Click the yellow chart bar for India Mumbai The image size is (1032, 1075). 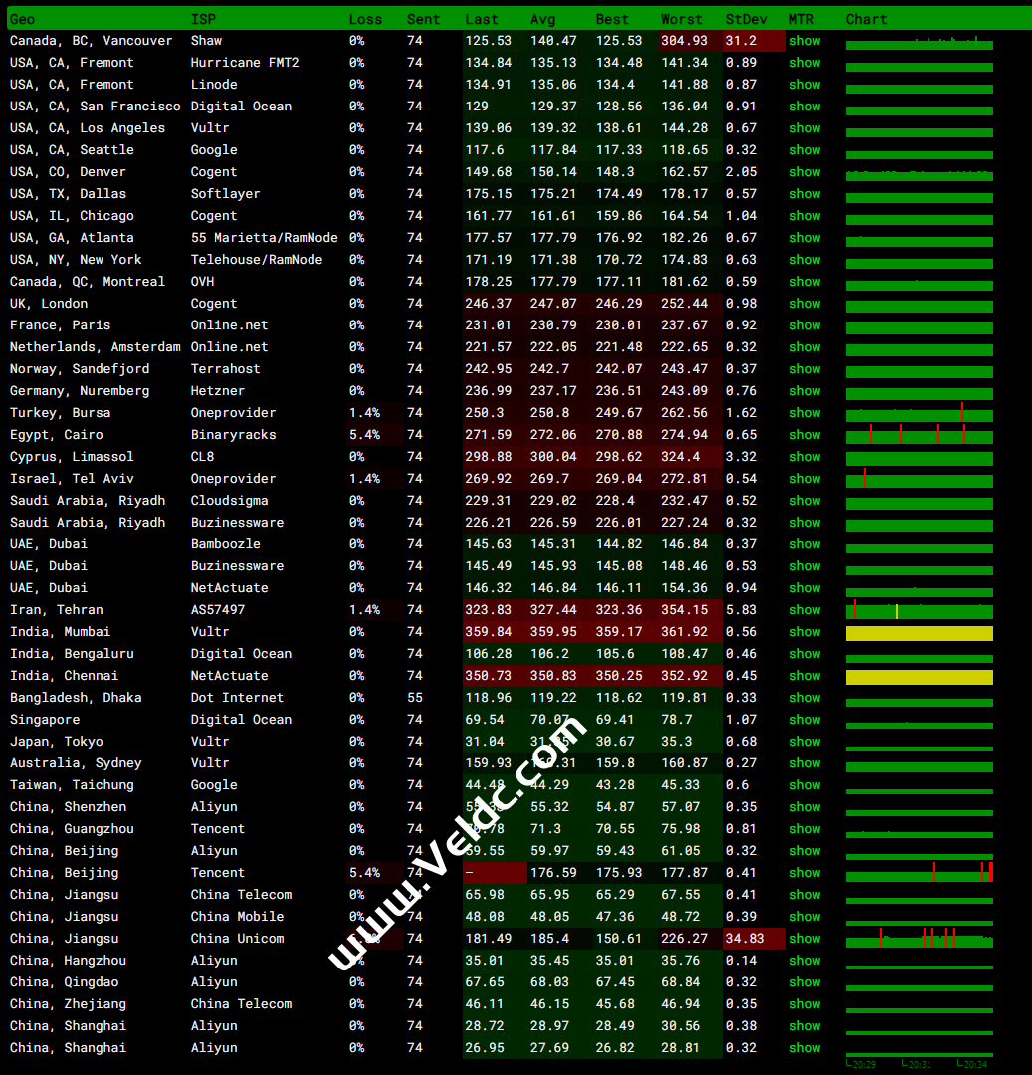coord(919,633)
